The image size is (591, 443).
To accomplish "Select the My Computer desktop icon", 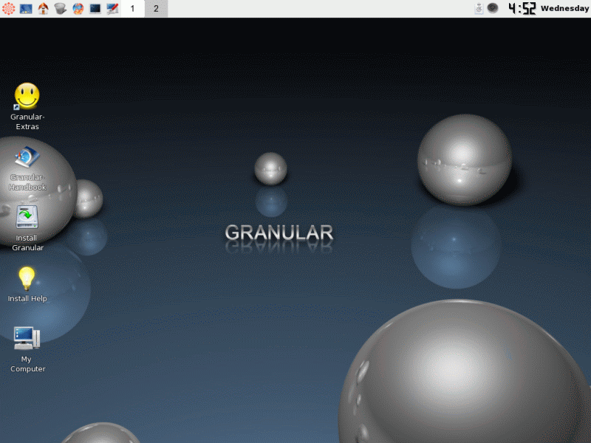I will coord(27,338).
